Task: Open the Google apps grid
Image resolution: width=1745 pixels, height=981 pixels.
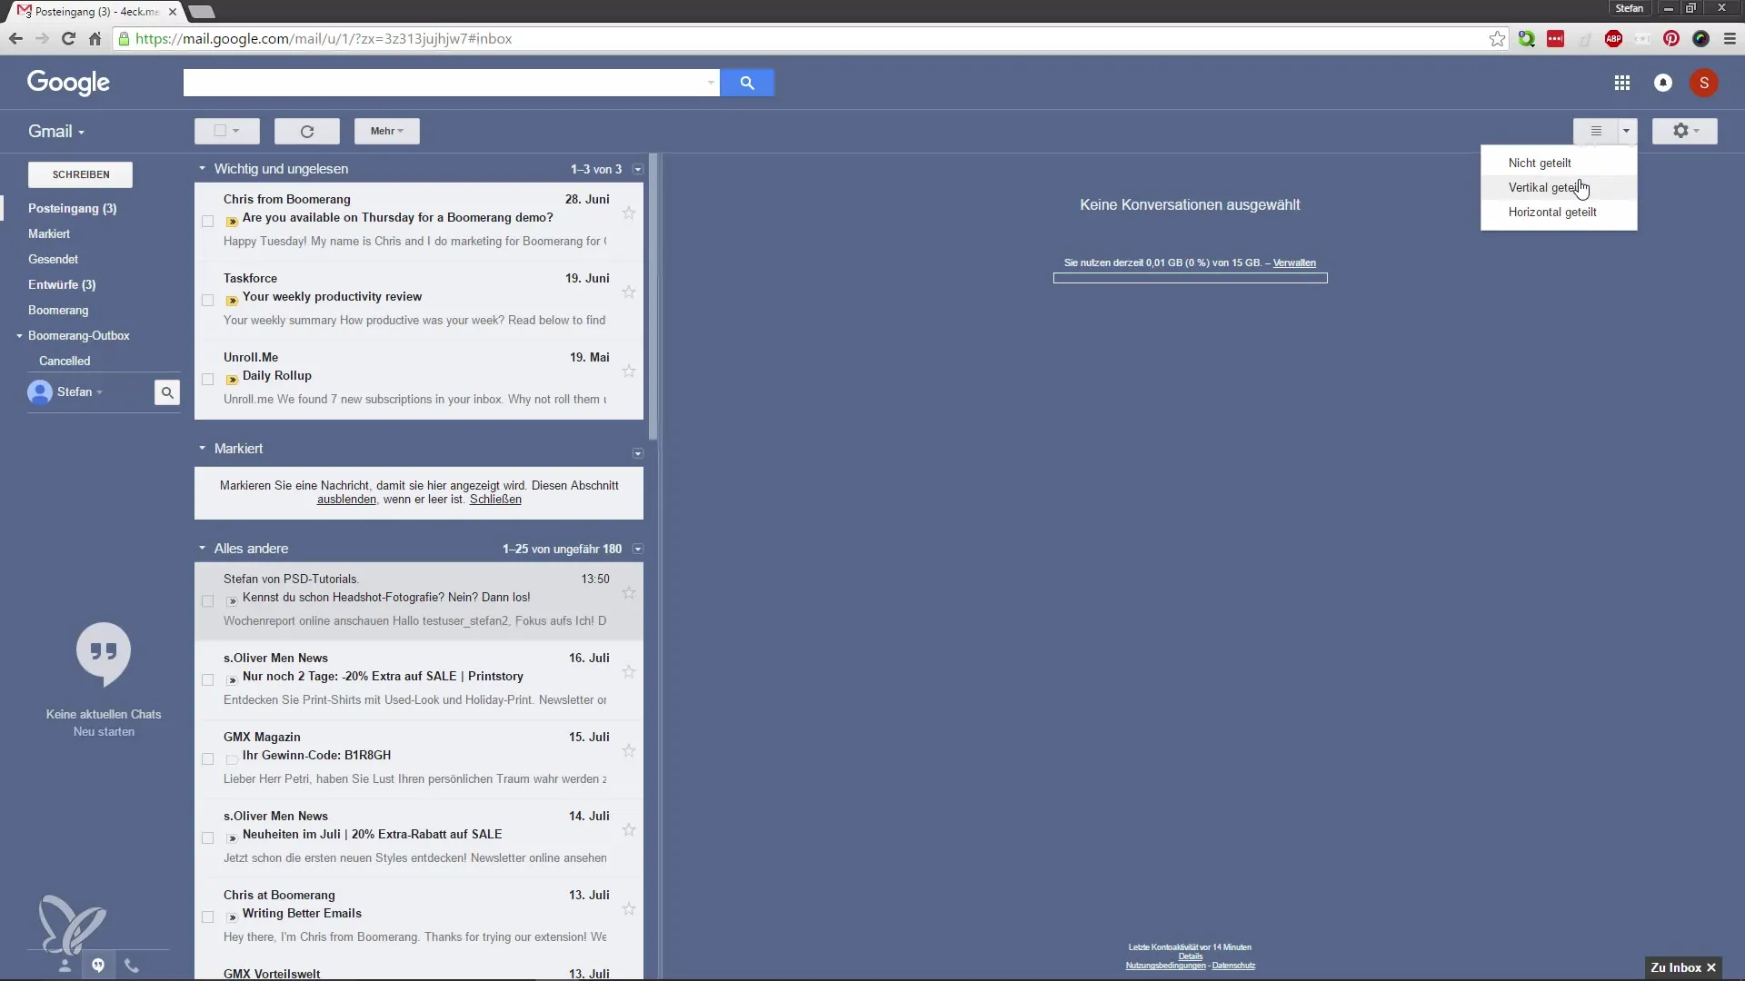Action: pyautogui.click(x=1621, y=83)
